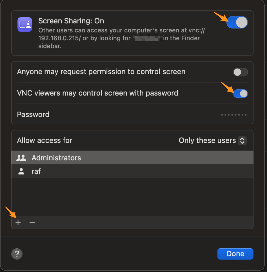Toggle Screen Sharing off
The height and width of the screenshot is (272, 267).
point(237,22)
